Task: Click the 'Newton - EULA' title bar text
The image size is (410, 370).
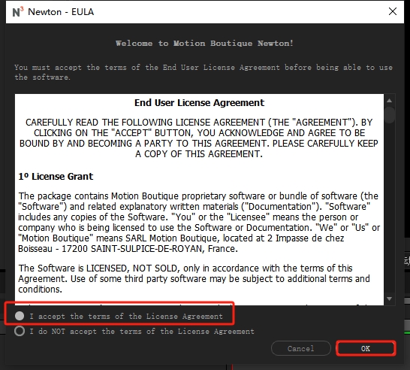Action: click(61, 12)
